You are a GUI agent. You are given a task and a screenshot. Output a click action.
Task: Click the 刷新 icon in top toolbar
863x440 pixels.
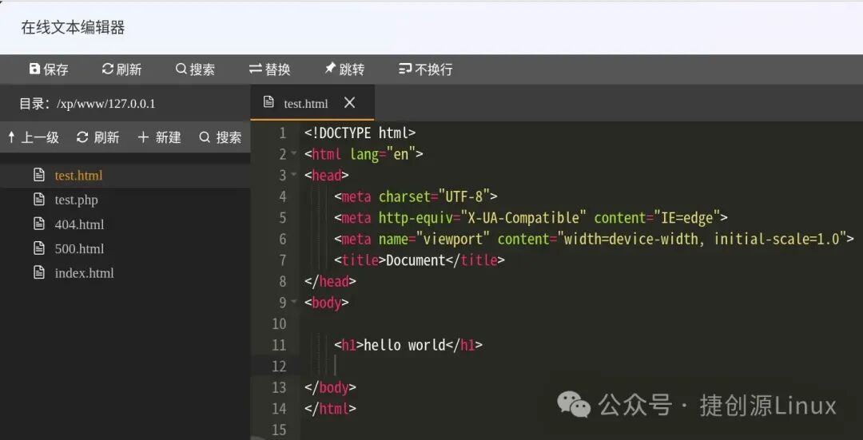[x=108, y=69]
